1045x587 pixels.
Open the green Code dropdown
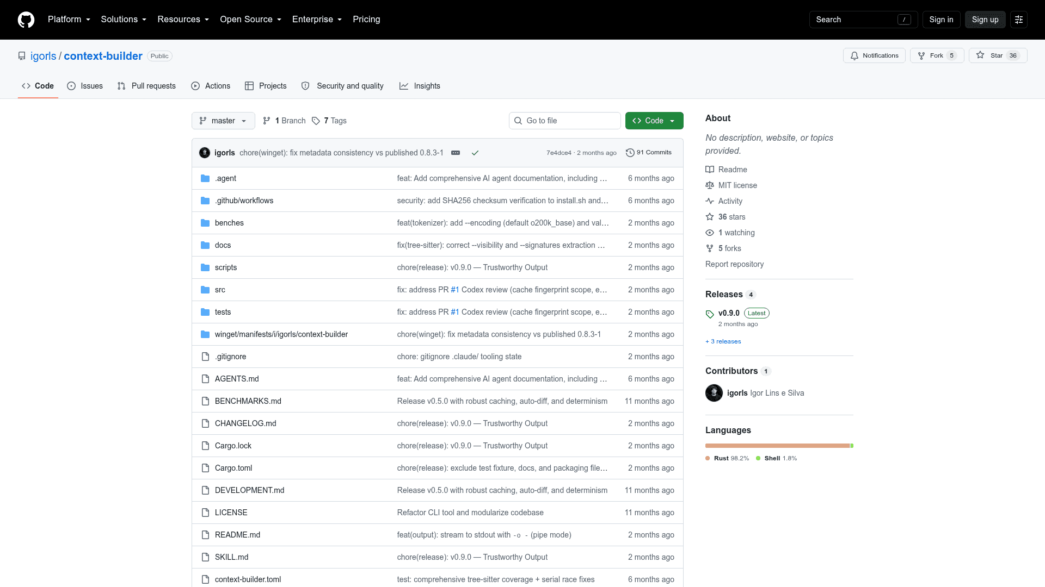654,121
